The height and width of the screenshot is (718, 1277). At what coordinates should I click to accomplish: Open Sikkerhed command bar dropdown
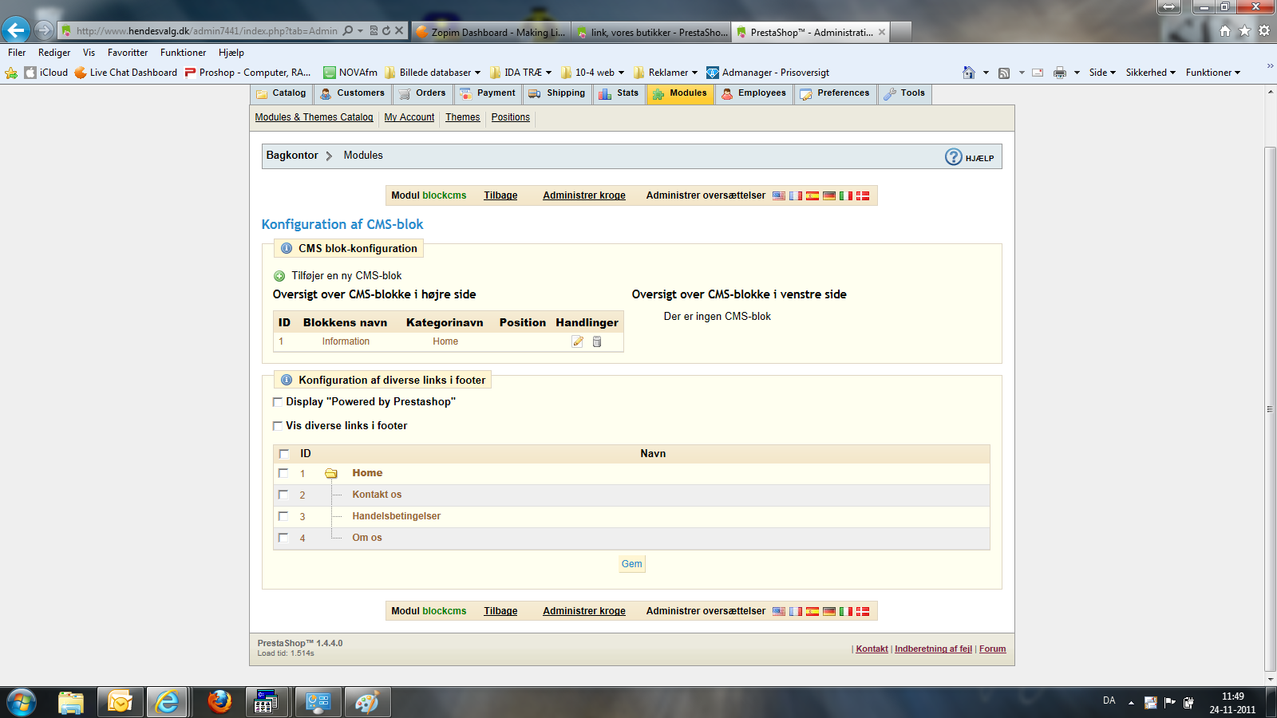1151,73
